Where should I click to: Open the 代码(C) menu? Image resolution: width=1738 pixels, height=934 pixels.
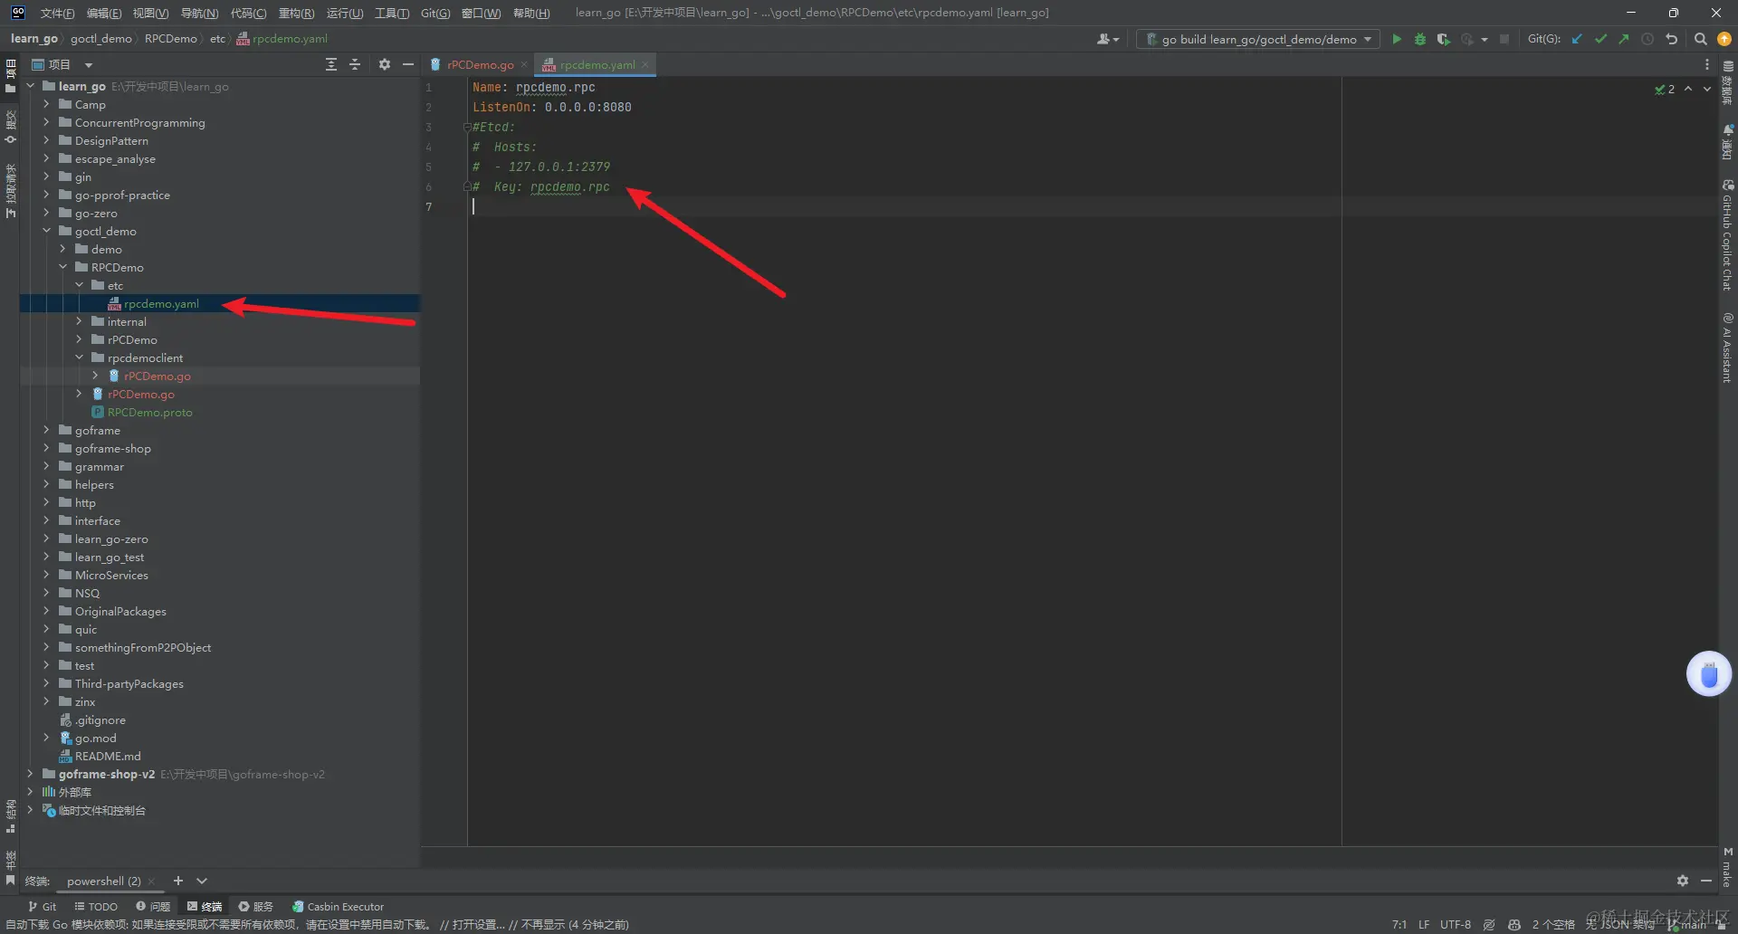point(248,13)
